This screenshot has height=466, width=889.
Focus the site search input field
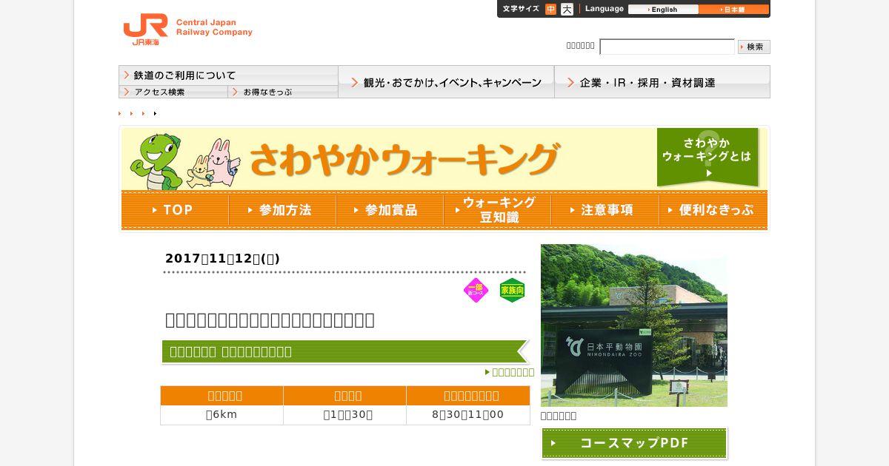coord(667,47)
